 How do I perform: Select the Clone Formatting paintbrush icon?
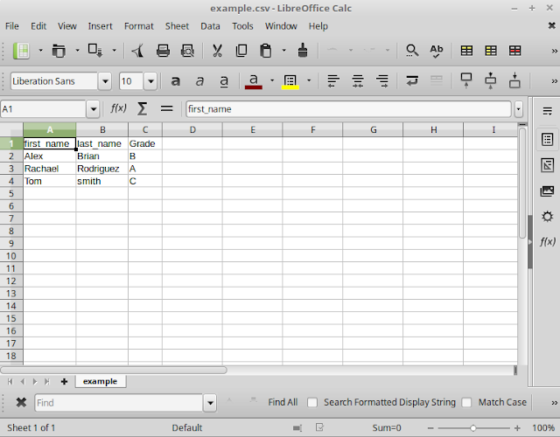303,51
